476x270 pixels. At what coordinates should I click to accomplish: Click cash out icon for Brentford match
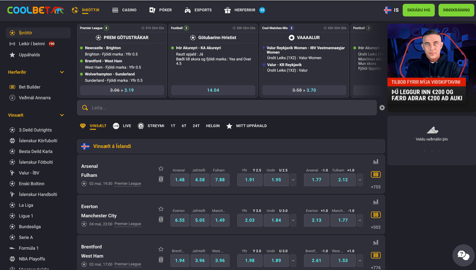click(x=161, y=260)
